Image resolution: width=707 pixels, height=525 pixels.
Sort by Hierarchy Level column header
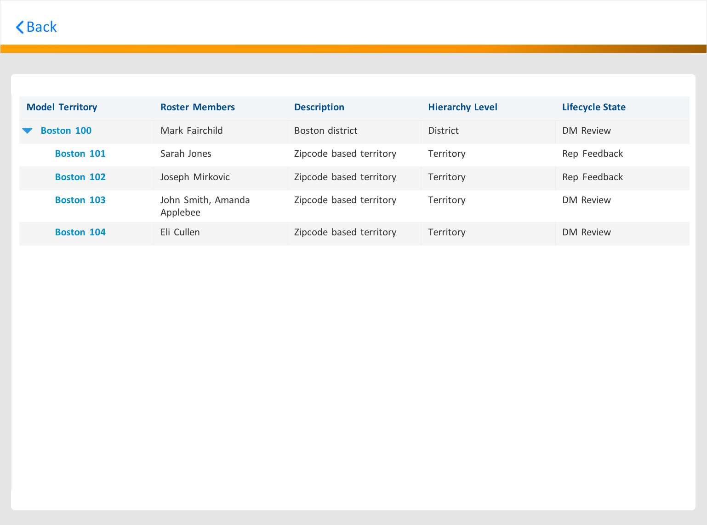(x=462, y=108)
